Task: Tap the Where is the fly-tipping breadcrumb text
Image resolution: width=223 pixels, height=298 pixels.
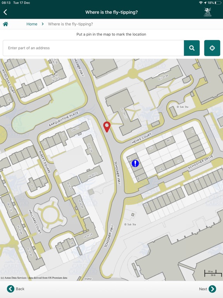Action: click(70, 24)
